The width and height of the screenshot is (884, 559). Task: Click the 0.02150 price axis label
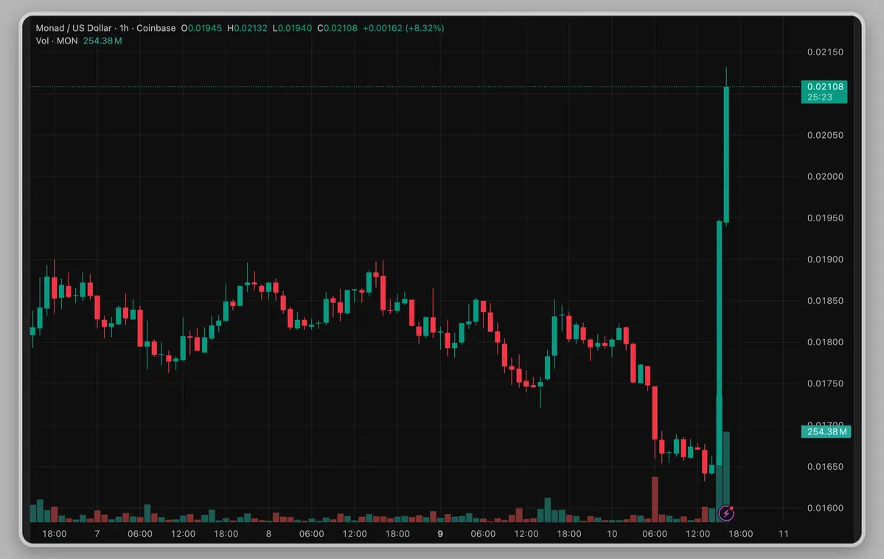coord(825,52)
